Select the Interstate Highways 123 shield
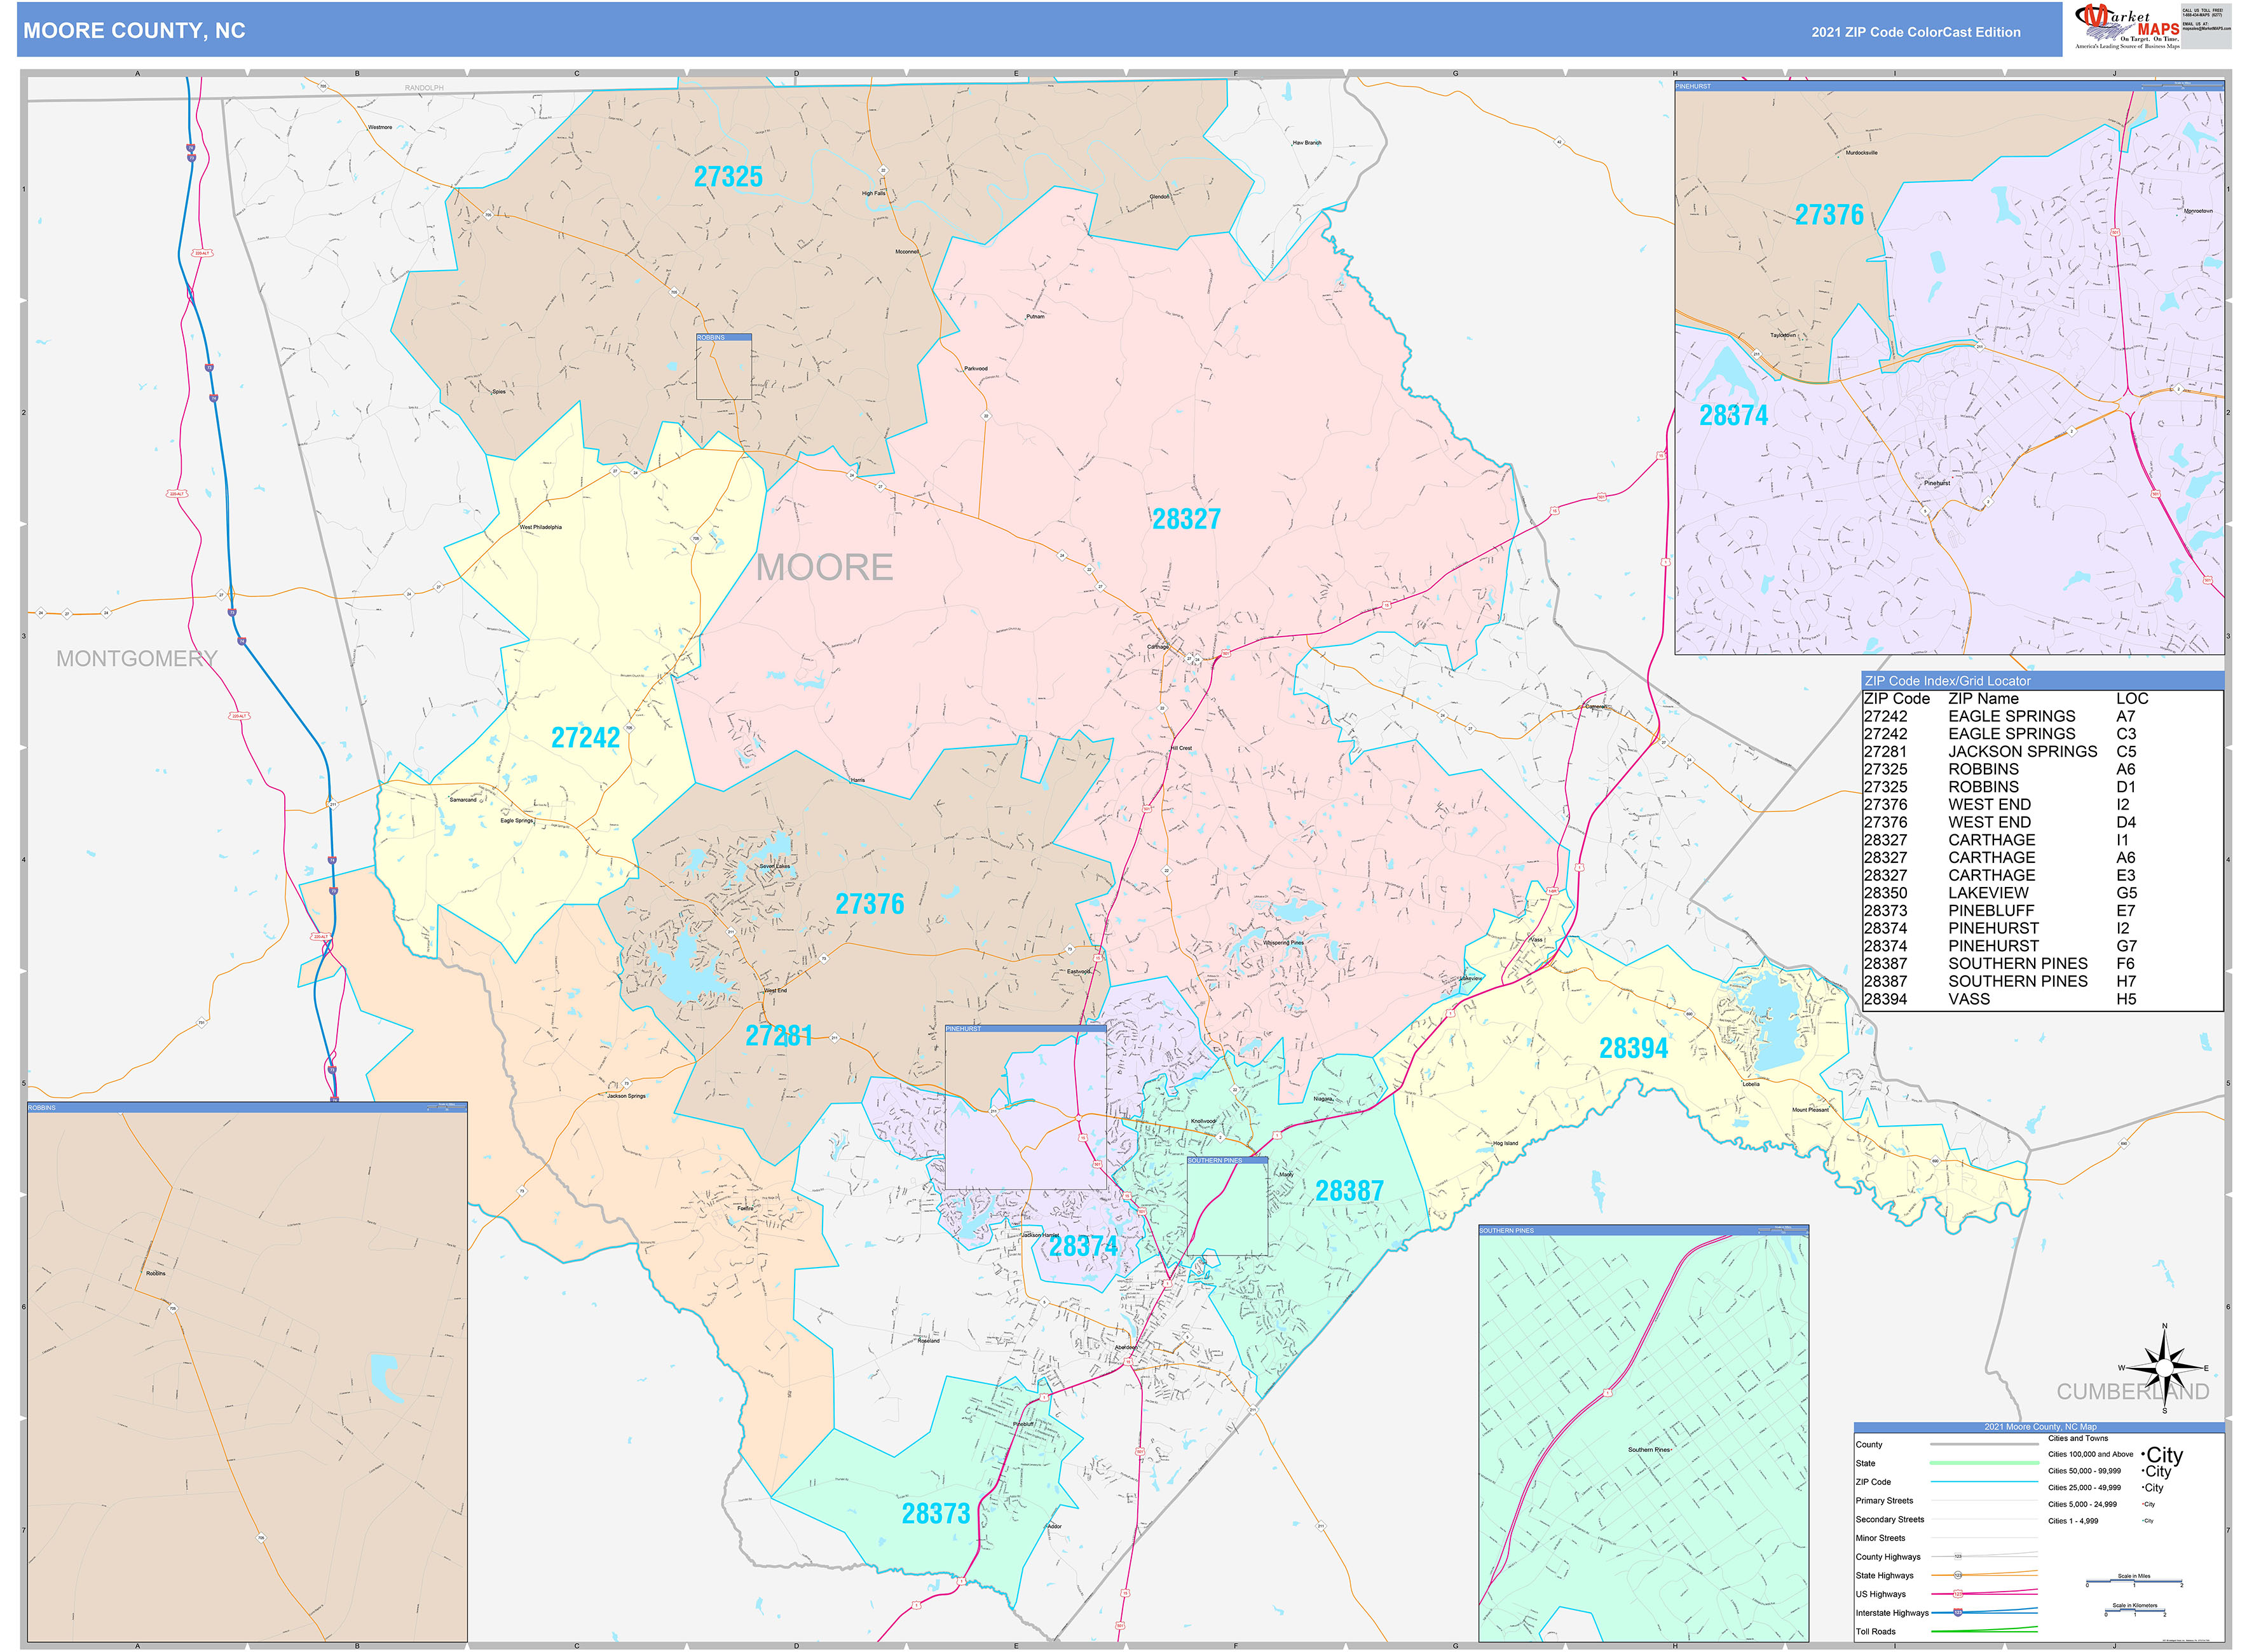Image resolution: width=2247 pixels, height=1652 pixels. tap(1958, 1613)
